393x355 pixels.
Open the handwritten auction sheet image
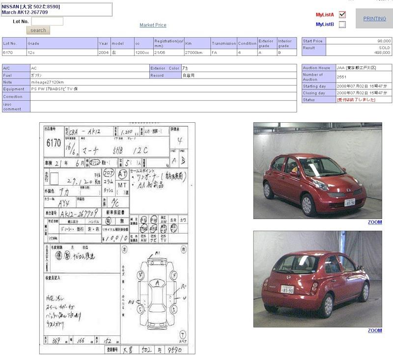(x=117, y=238)
